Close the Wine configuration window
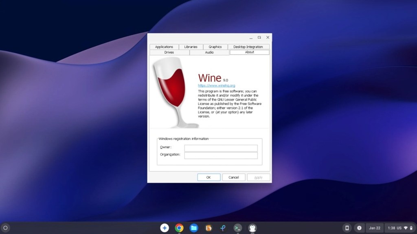 (x=268, y=37)
